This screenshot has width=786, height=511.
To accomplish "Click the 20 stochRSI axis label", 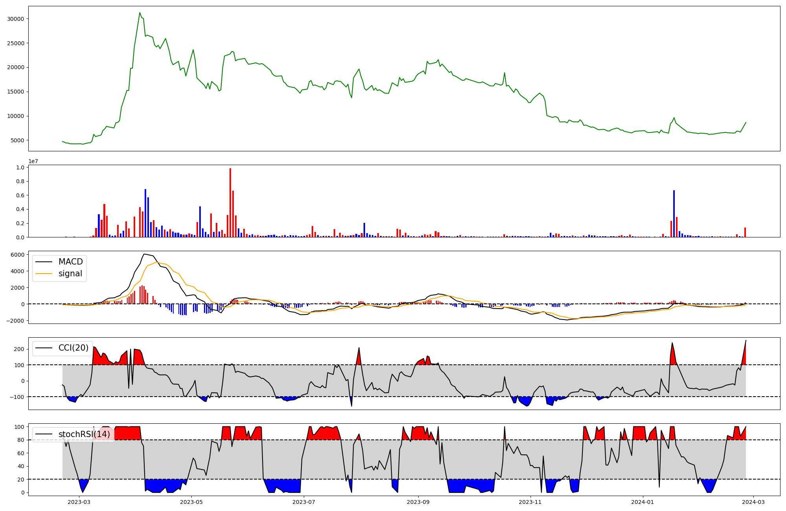I will (21, 480).
